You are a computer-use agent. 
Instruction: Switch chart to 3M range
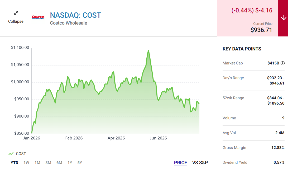click(48, 163)
